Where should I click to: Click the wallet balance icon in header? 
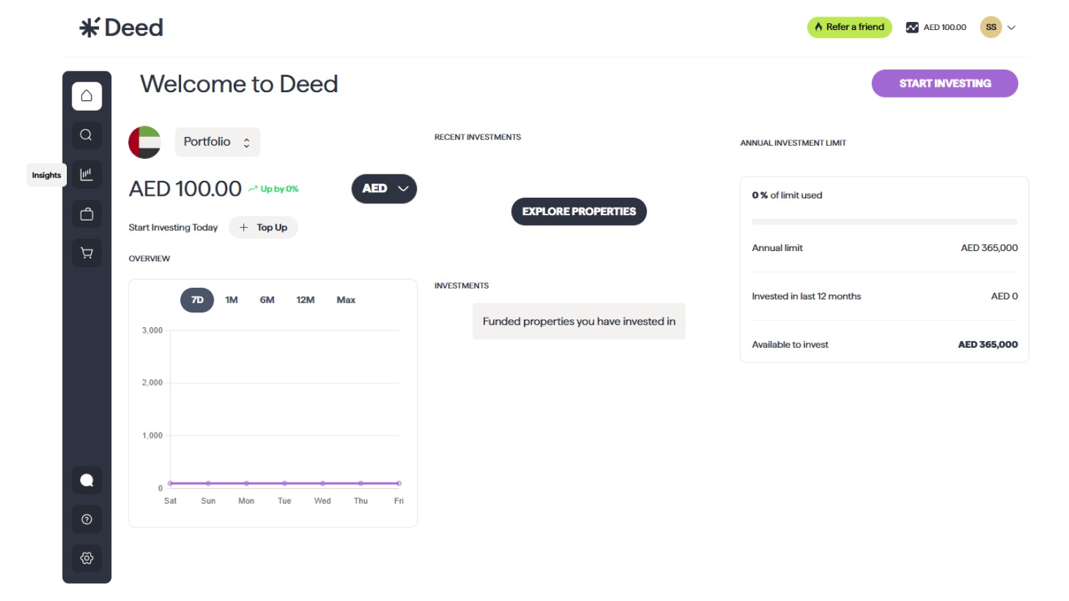coord(912,27)
